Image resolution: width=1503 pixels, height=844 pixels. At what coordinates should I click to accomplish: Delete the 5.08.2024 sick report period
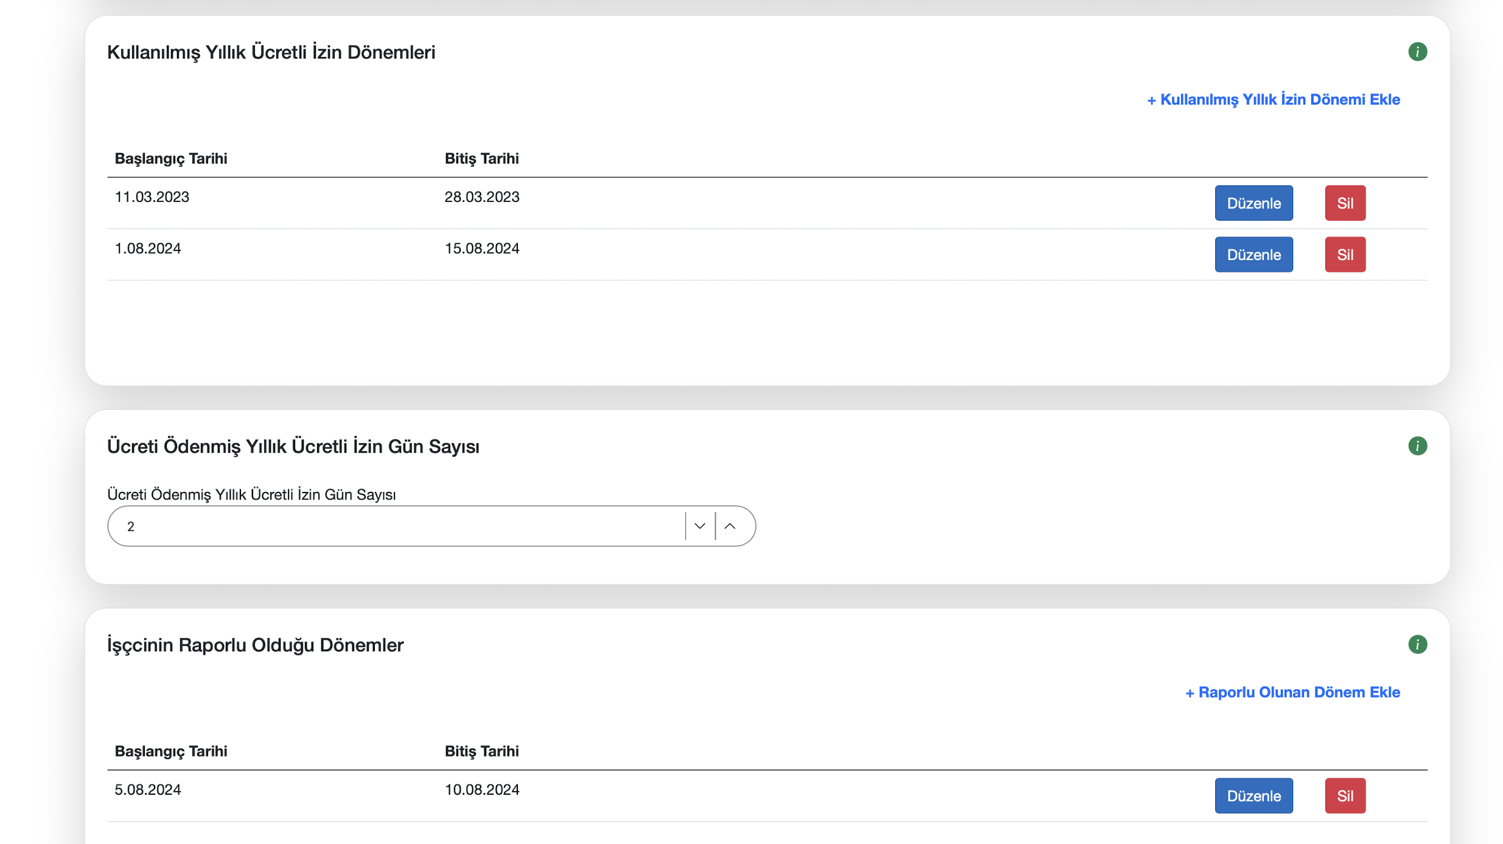coord(1345,795)
